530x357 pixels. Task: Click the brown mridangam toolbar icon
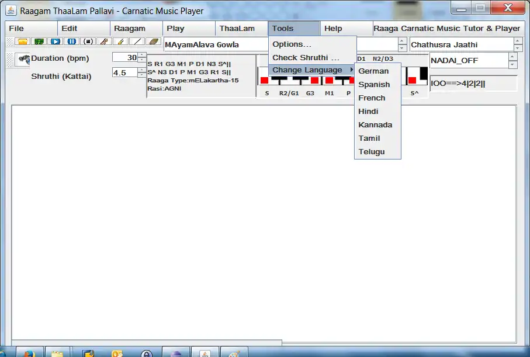click(154, 41)
